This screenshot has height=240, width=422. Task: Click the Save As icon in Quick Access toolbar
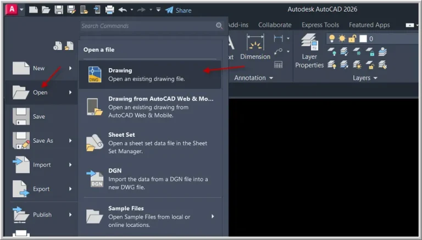click(x=71, y=10)
